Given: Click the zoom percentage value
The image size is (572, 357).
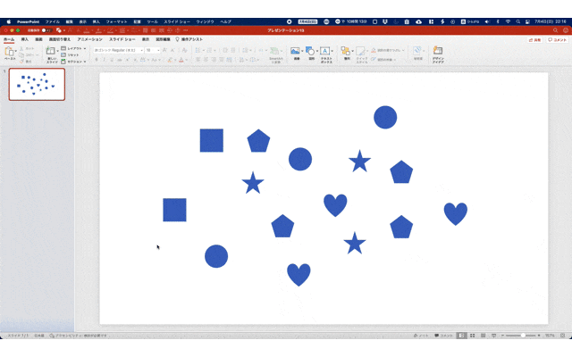Looking at the screenshot, I should [x=550, y=336].
